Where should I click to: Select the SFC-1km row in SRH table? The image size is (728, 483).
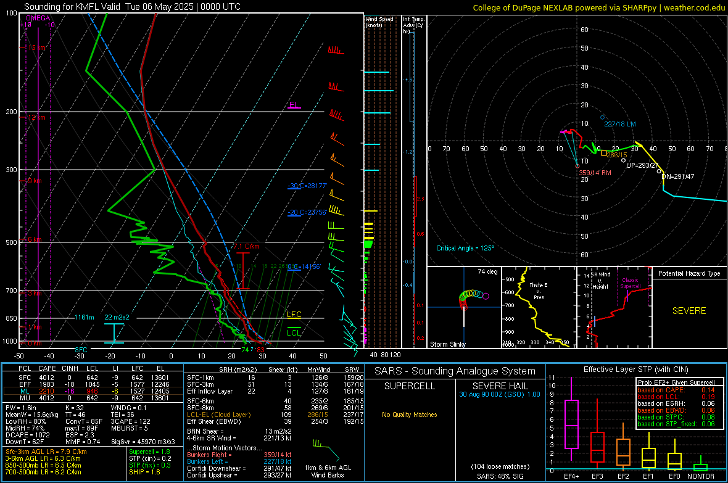click(275, 378)
